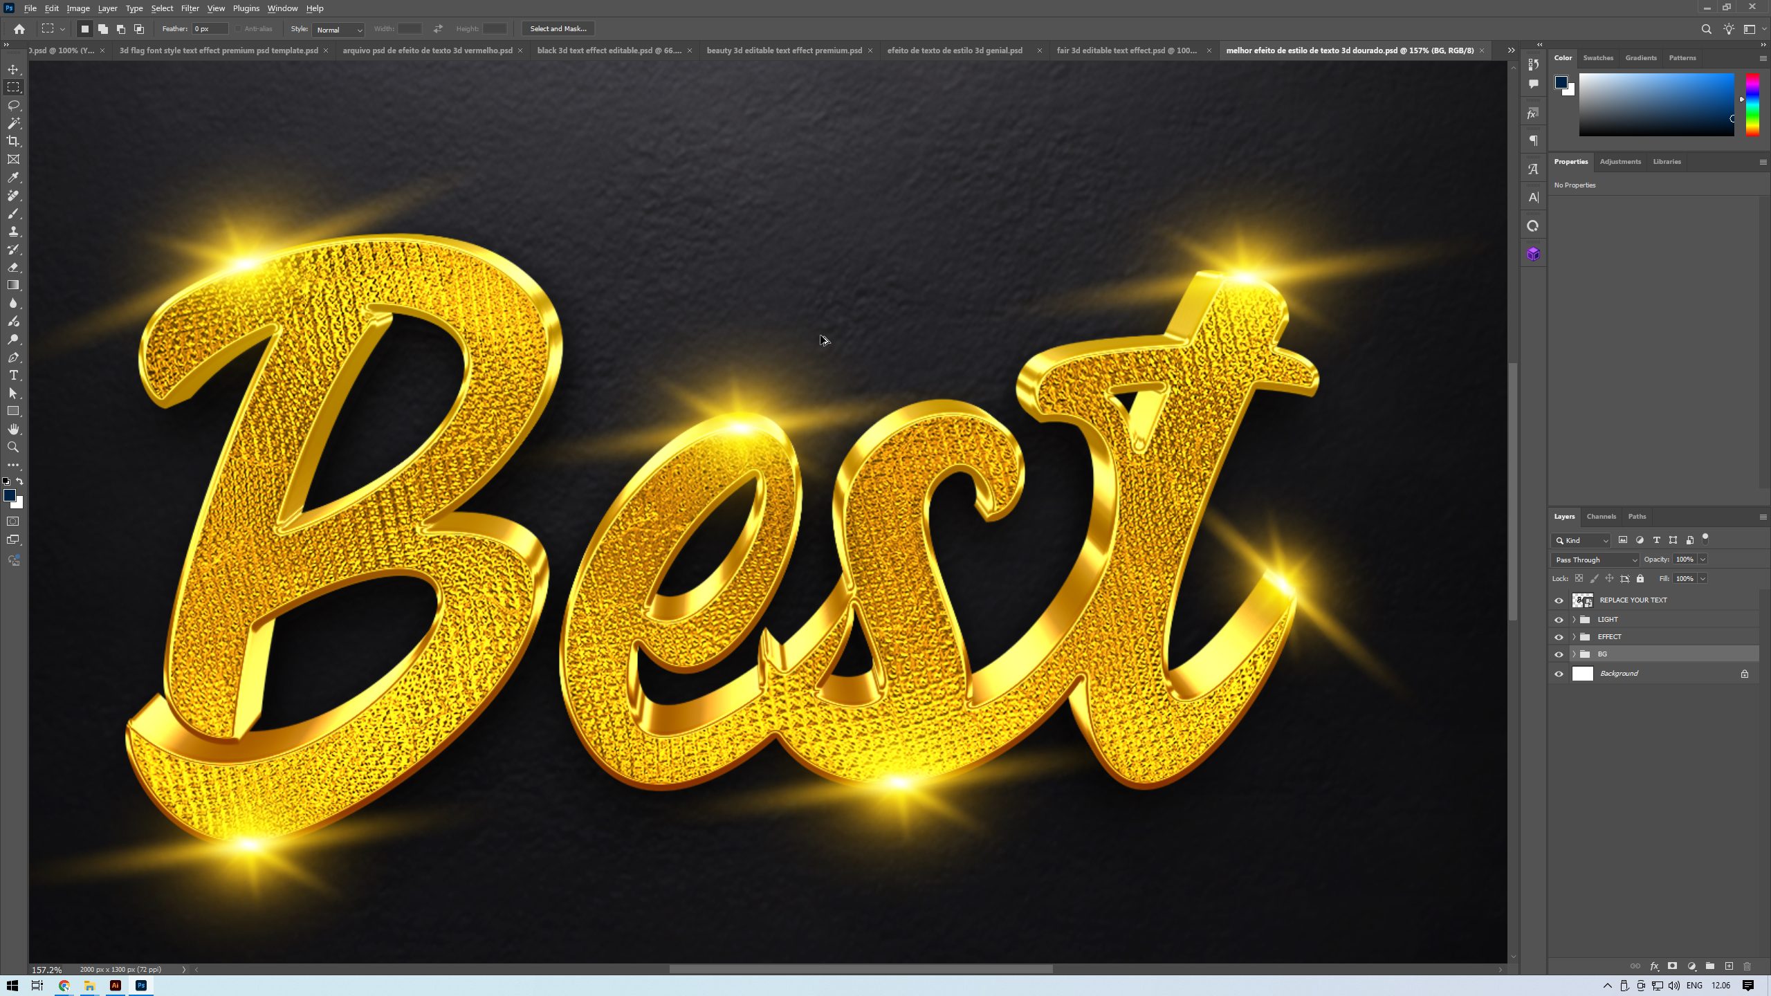Activate the Crop tool

pyautogui.click(x=13, y=141)
